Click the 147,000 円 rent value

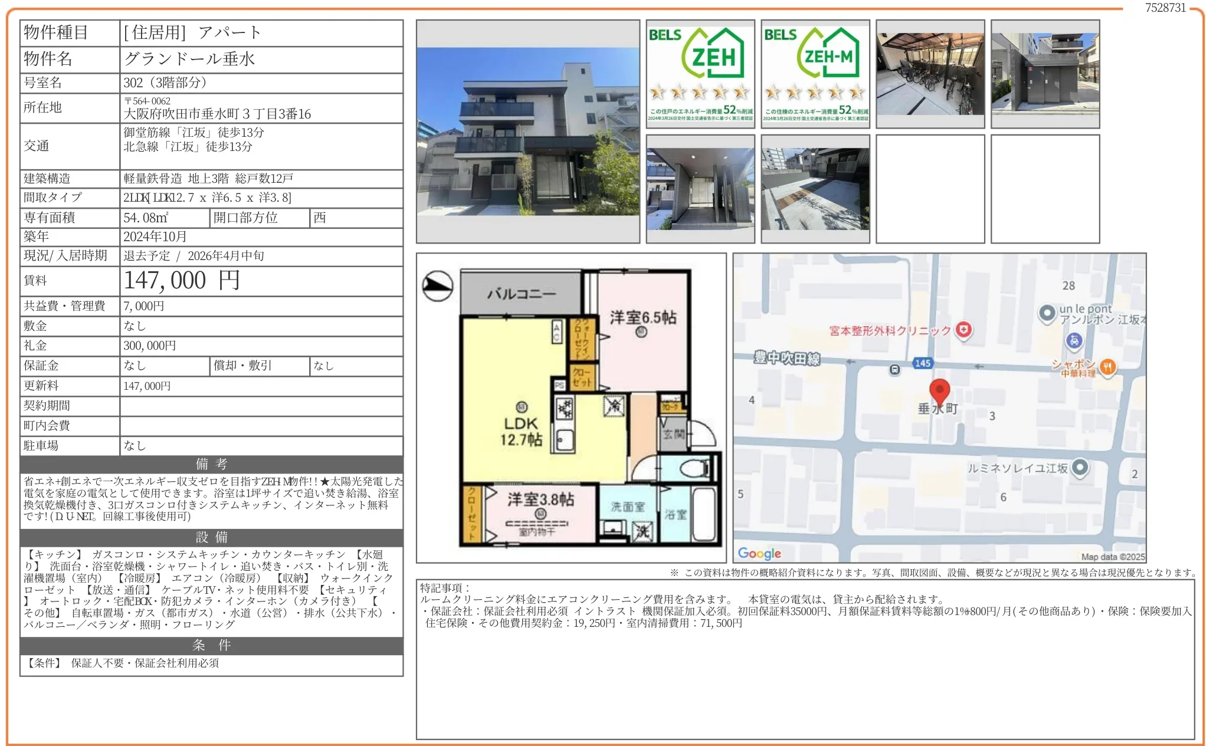[x=182, y=281]
